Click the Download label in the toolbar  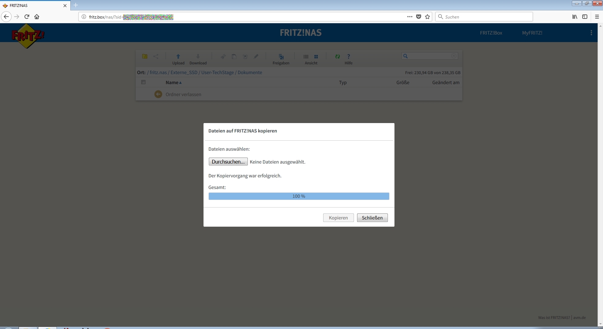(198, 63)
